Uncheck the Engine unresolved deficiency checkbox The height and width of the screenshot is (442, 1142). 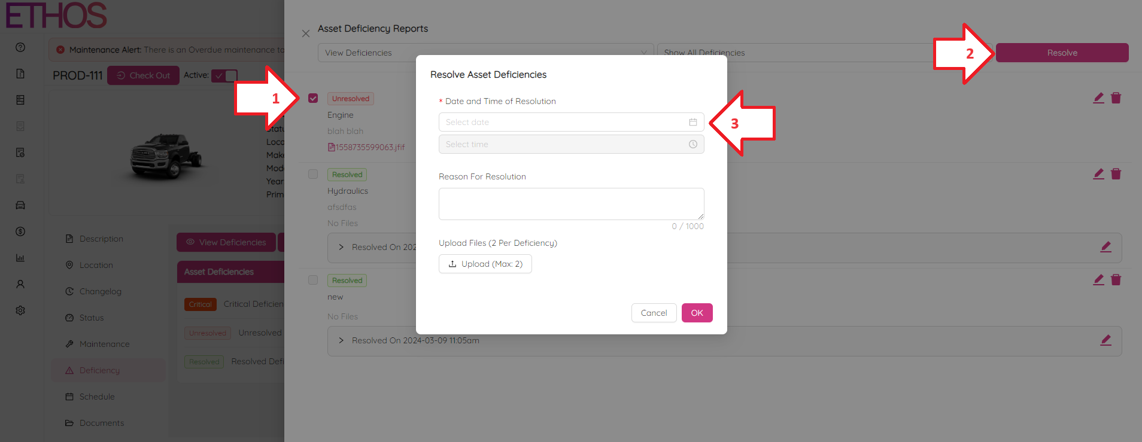coord(313,98)
